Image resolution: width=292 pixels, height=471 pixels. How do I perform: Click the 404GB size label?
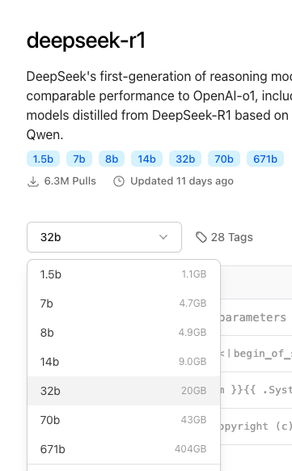point(191,449)
